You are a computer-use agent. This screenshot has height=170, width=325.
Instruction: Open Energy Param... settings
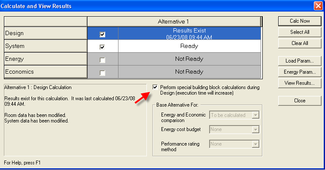click(x=300, y=72)
